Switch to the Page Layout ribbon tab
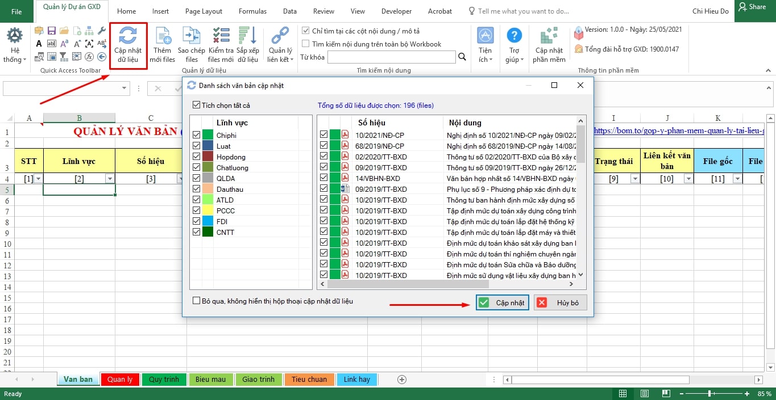 coord(204,11)
